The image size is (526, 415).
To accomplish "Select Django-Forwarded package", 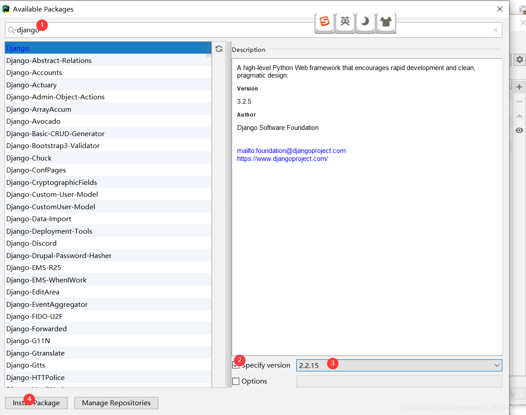I will 108,329.
